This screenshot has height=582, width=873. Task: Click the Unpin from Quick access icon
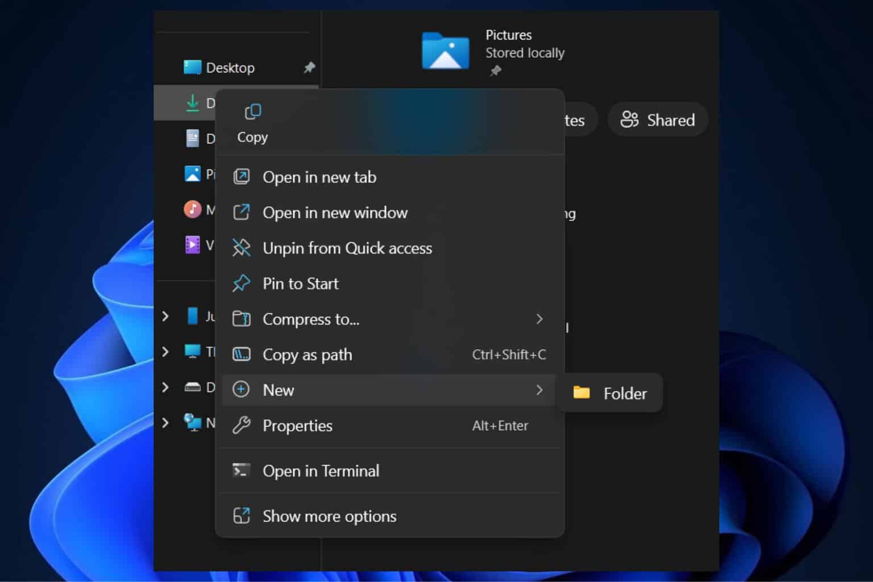pos(242,248)
